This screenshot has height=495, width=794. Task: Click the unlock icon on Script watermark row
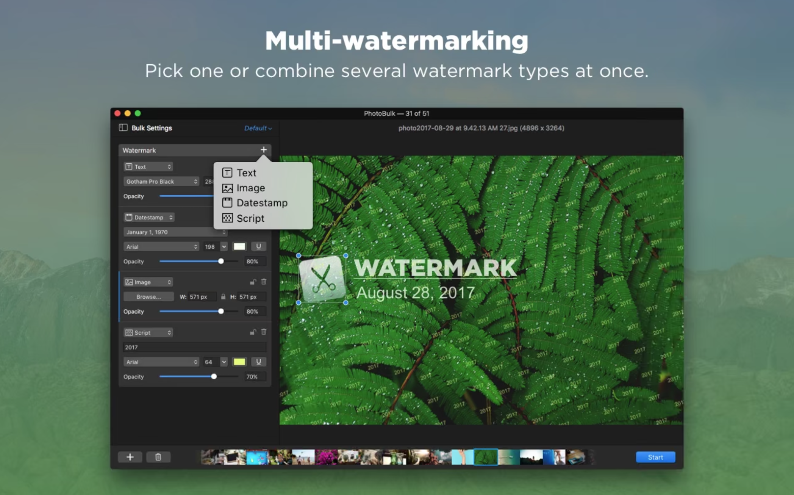pos(253,332)
